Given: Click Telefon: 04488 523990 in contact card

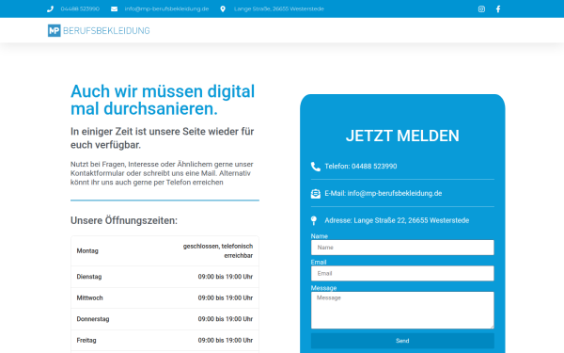Looking at the screenshot, I should [361, 167].
